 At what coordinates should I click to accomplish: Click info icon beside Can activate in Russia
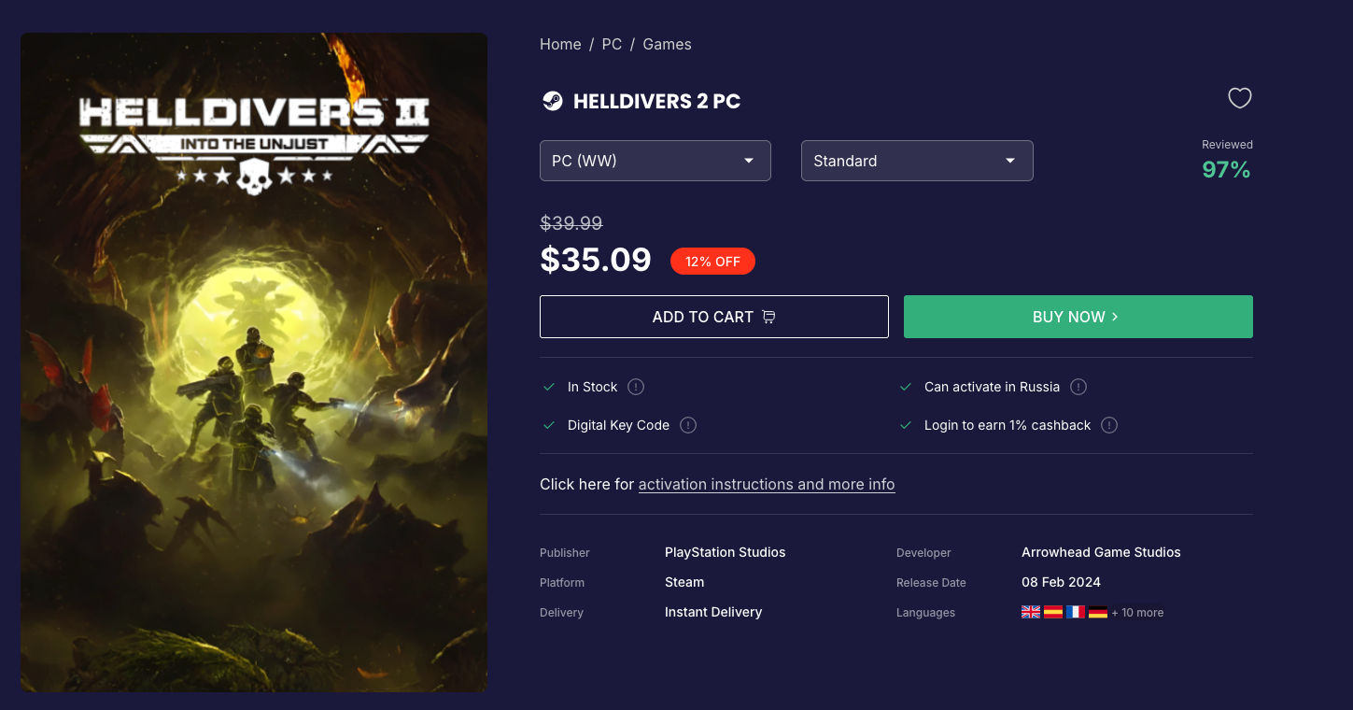coord(1078,387)
